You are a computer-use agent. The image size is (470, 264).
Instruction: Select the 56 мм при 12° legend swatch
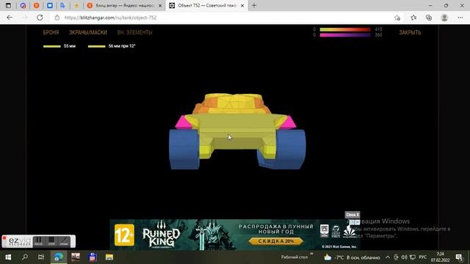point(96,46)
